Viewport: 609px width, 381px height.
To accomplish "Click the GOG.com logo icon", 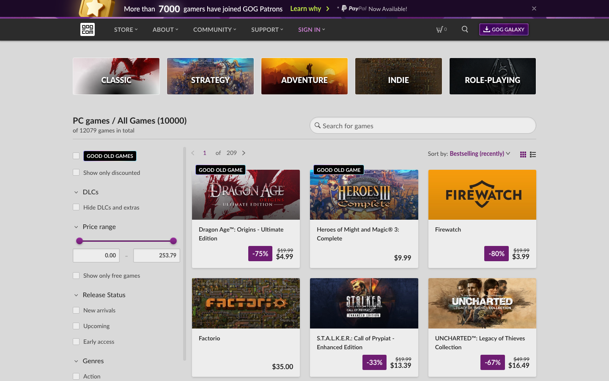I will [88, 29].
